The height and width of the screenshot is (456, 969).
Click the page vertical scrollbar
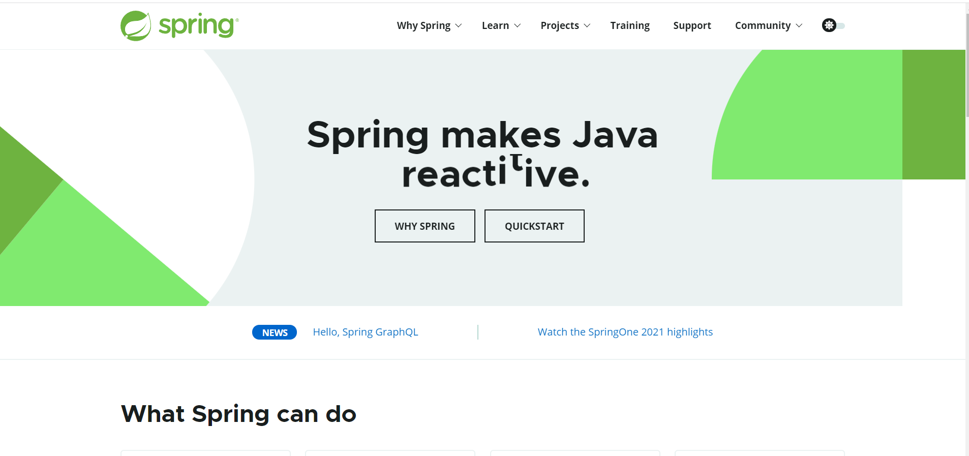[x=967, y=66]
